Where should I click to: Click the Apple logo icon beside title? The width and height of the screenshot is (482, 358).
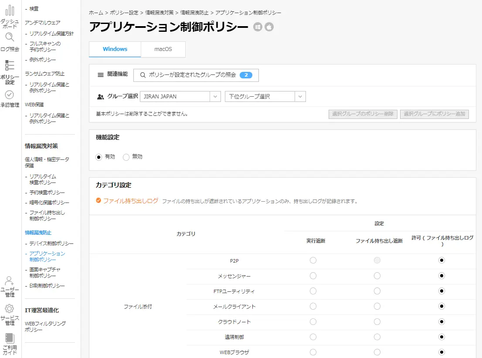pos(269,27)
